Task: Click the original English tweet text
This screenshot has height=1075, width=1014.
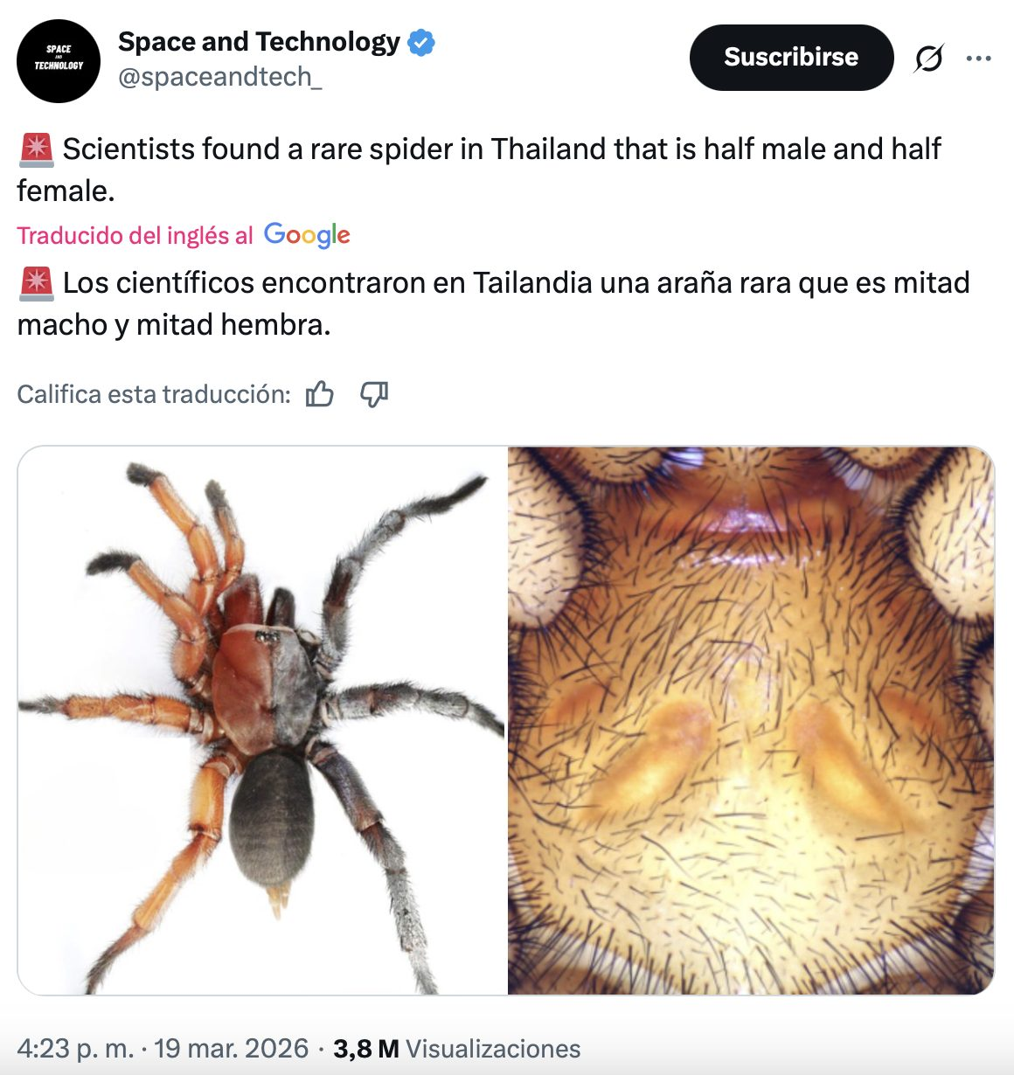Action: tap(479, 170)
